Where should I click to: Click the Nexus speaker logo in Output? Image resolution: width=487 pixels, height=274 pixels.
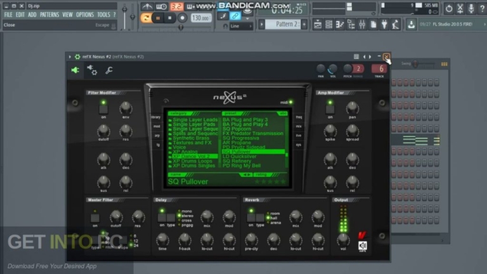coord(363,246)
